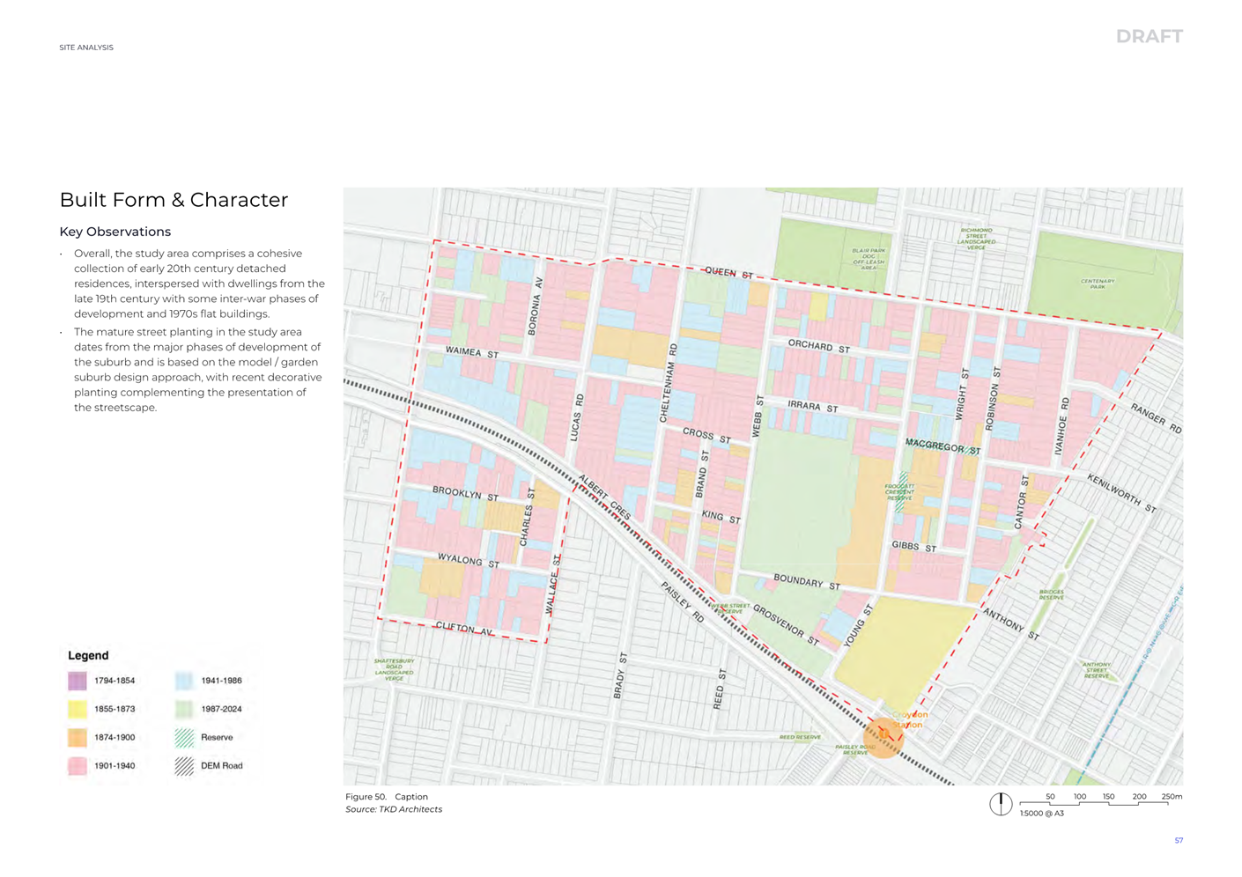Screen dimensions: 1242x877
Task: Click the Centenary Park label on map
Action: click(x=1098, y=284)
